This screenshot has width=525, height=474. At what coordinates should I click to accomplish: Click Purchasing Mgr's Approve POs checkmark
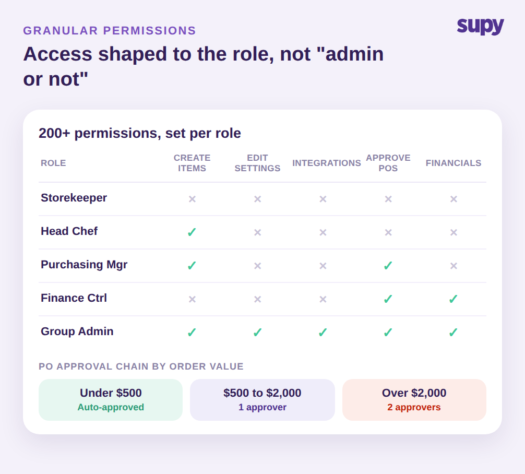388,266
